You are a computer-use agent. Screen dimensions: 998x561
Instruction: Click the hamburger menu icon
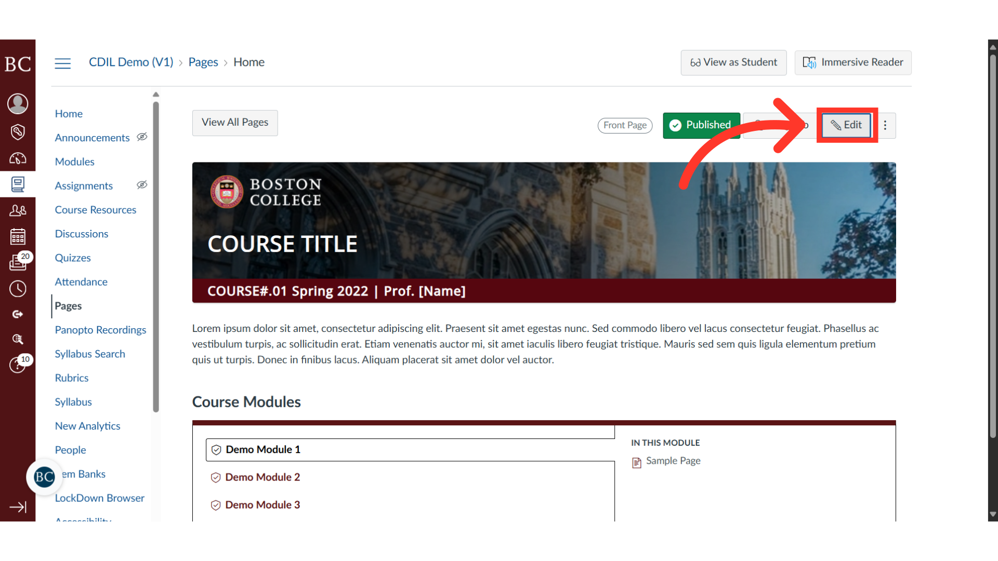coord(62,62)
